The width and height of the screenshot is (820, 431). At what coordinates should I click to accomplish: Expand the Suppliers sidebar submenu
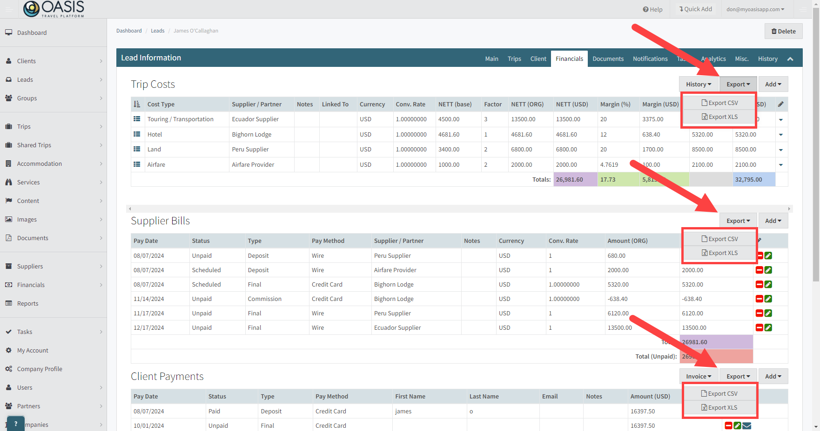click(101, 266)
